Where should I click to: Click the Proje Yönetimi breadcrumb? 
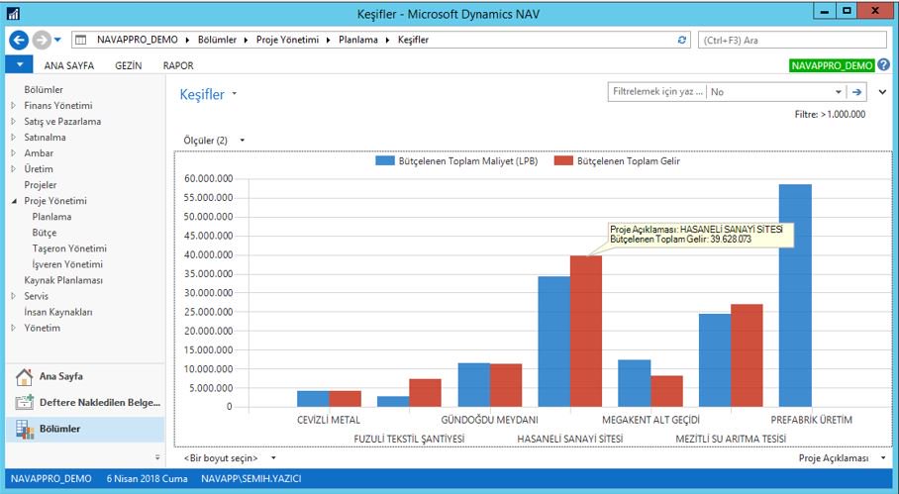click(287, 40)
